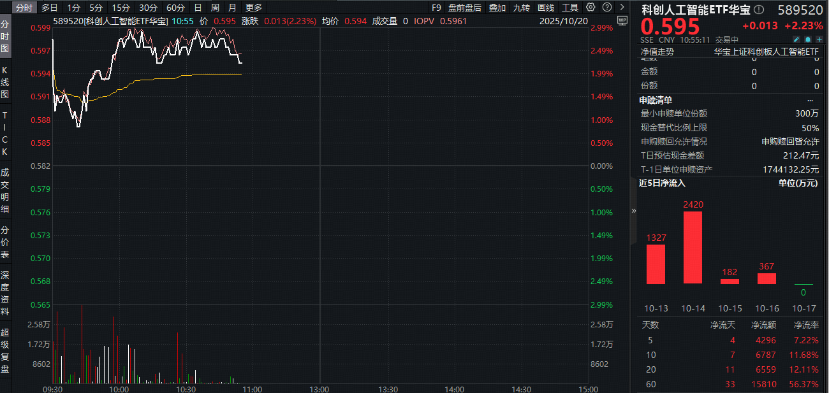The height and width of the screenshot is (393, 829).
Task: Open the K线图 sidebar tab
Action: click(5, 82)
